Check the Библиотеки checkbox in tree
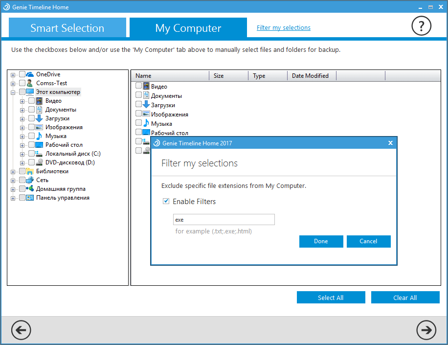448x345 pixels. pyautogui.click(x=22, y=171)
